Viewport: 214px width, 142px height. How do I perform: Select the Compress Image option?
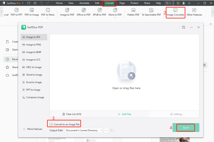click(x=34, y=97)
